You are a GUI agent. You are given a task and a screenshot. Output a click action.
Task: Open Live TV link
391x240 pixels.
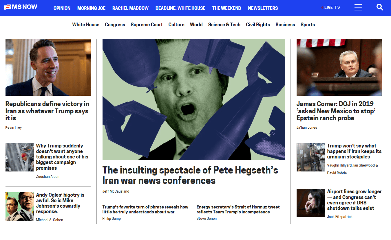point(331,8)
